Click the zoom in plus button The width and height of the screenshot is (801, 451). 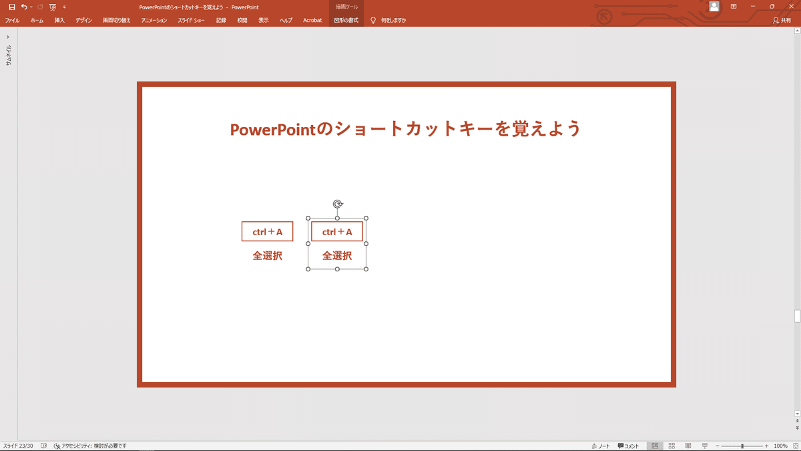766,446
